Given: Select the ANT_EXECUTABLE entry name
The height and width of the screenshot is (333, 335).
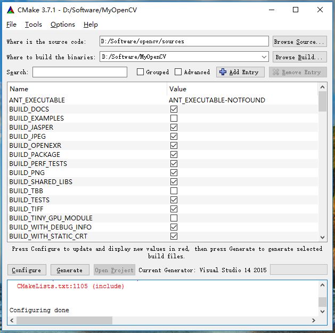Looking at the screenshot, I should 37,100.
